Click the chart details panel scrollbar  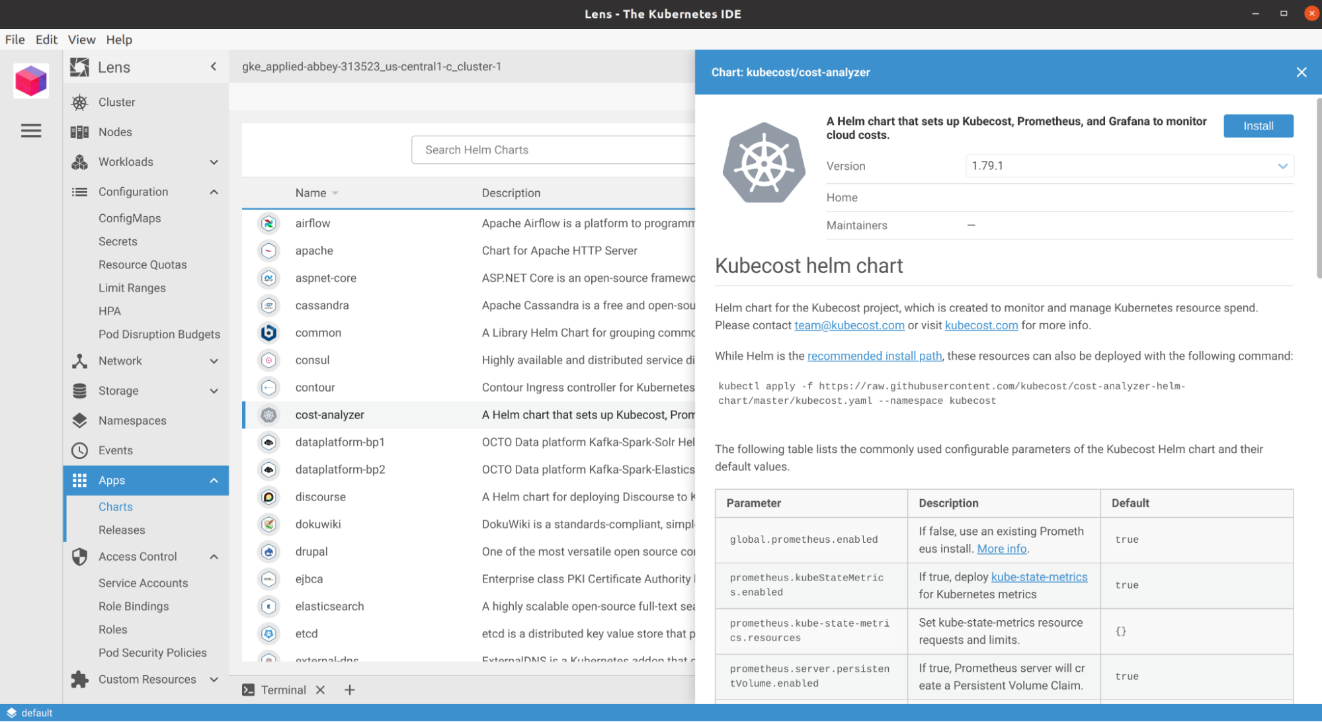[1318, 188]
